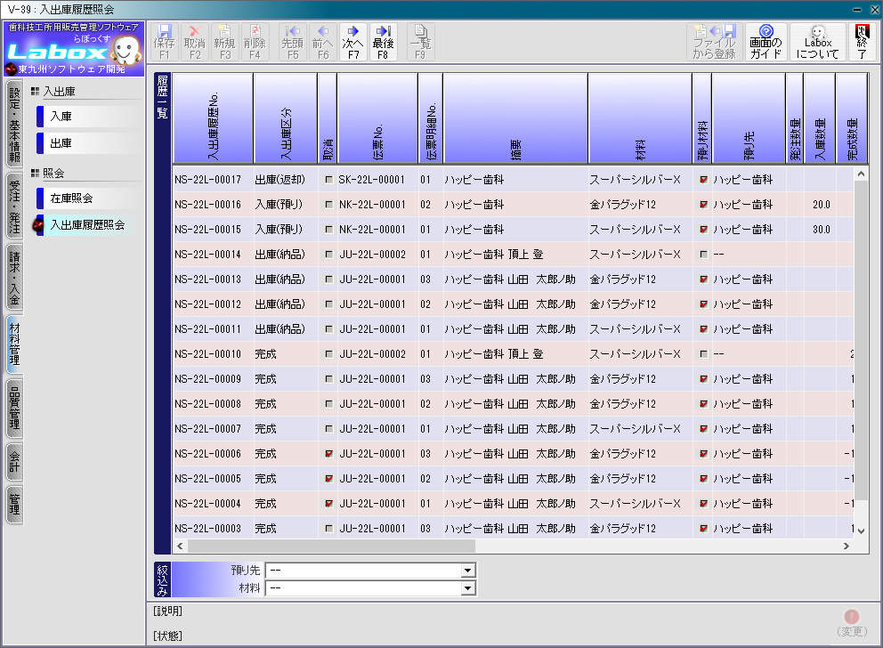This screenshot has height=648, width=883.
Task: Expand the 預り先 filter dropdown
Action: click(467, 571)
